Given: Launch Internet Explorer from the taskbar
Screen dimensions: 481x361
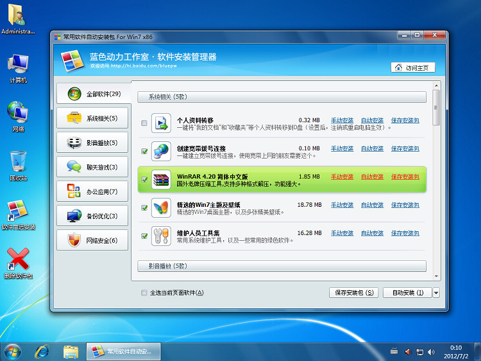Looking at the screenshot, I should click(x=42, y=351).
